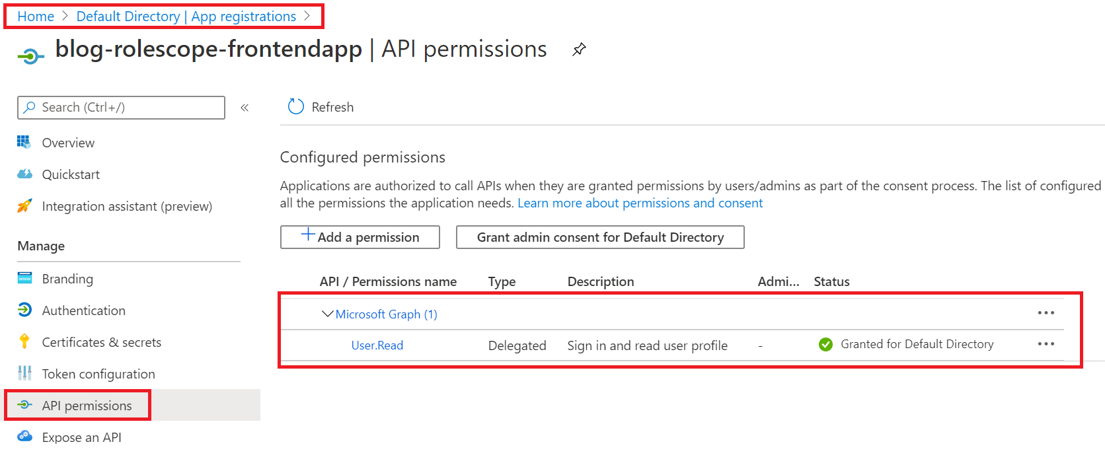Select API permissions in sidebar
This screenshot has width=1105, height=469.
click(x=87, y=406)
